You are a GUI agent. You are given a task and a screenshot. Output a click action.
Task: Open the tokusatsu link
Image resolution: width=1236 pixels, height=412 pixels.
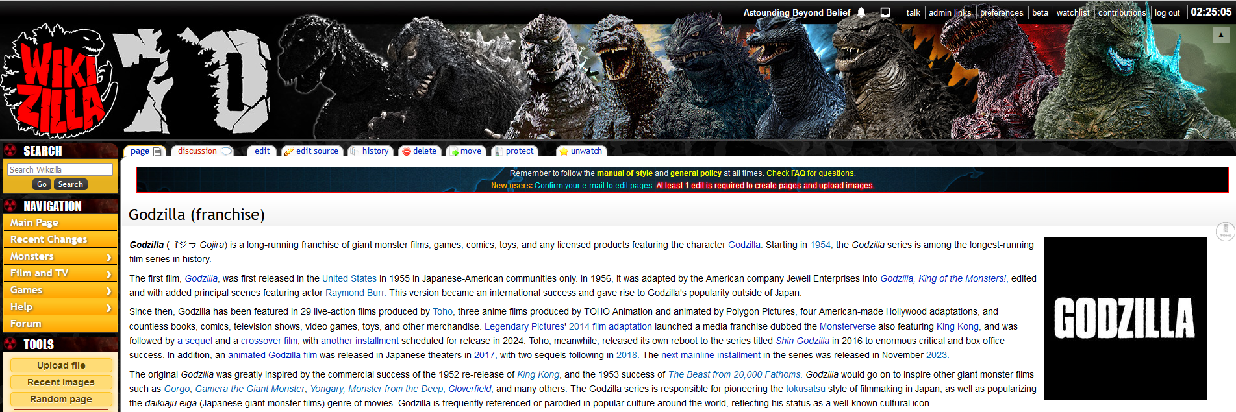pyautogui.click(x=805, y=389)
